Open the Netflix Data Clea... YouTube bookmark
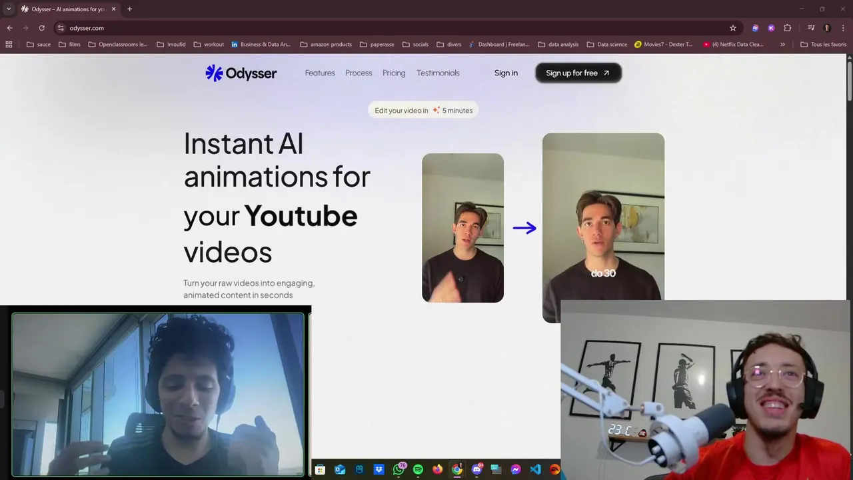The width and height of the screenshot is (853, 480). [x=733, y=45]
